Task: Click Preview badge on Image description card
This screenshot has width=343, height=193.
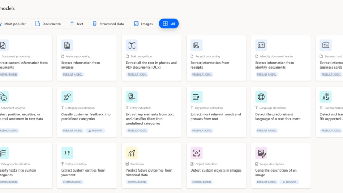Action: coord(289,182)
